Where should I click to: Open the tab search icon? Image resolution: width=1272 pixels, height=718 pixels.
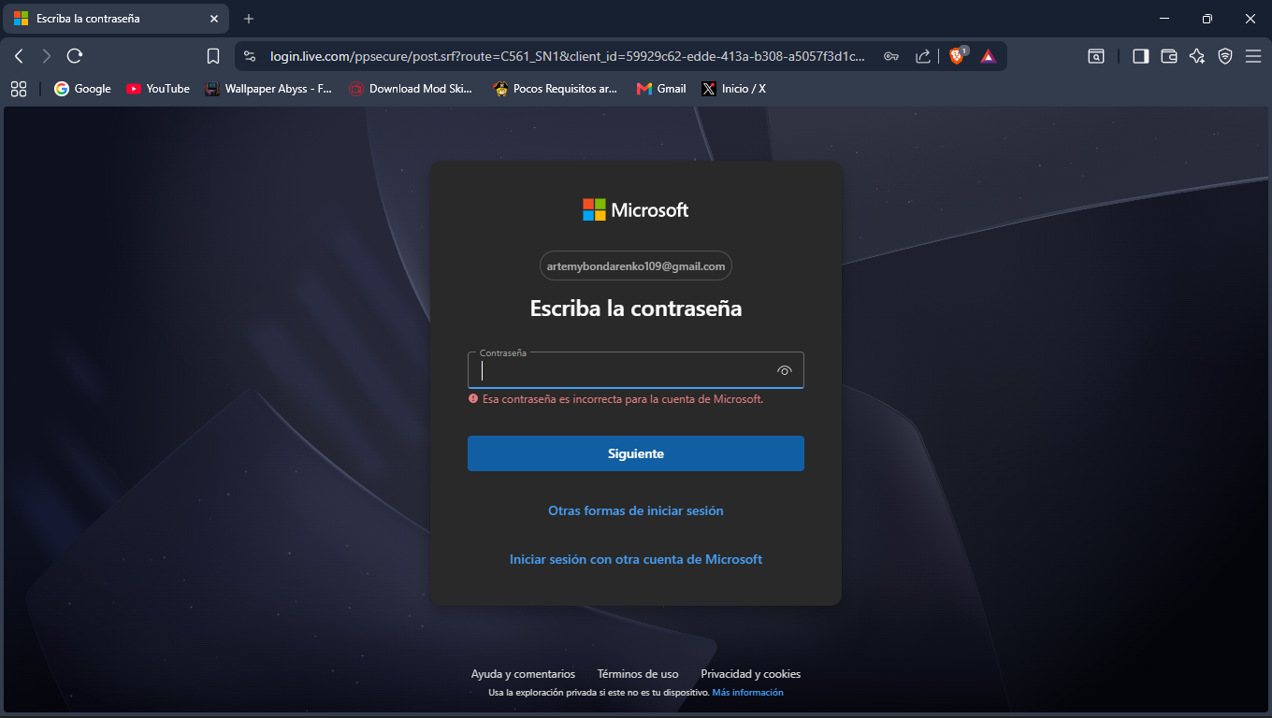pyautogui.click(x=1096, y=56)
